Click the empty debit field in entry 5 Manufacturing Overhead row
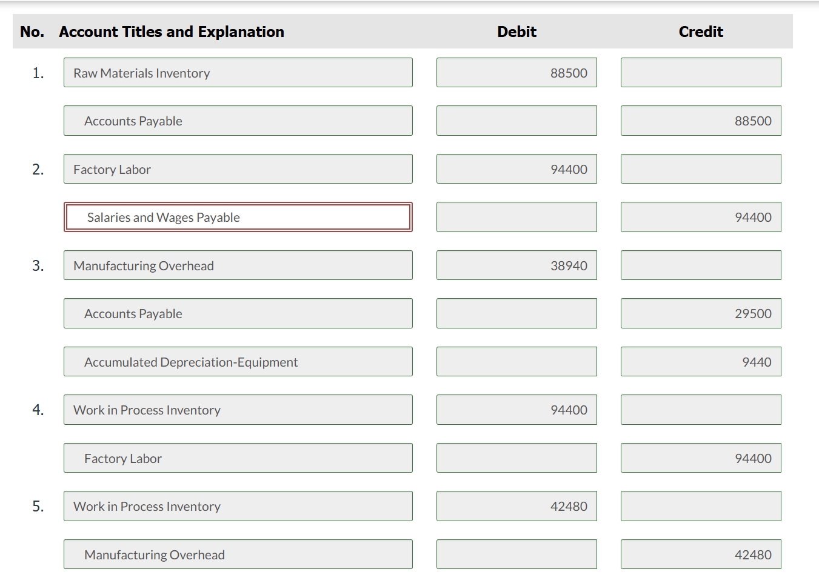 pyautogui.click(x=516, y=554)
